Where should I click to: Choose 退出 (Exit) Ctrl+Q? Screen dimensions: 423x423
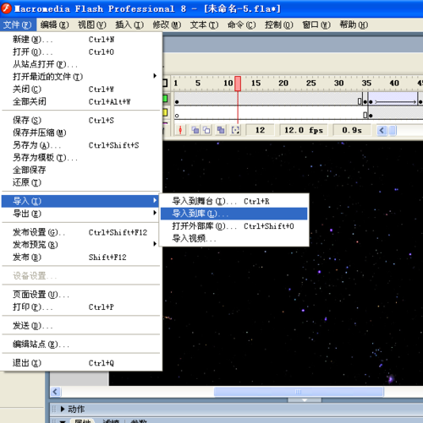(x=81, y=363)
